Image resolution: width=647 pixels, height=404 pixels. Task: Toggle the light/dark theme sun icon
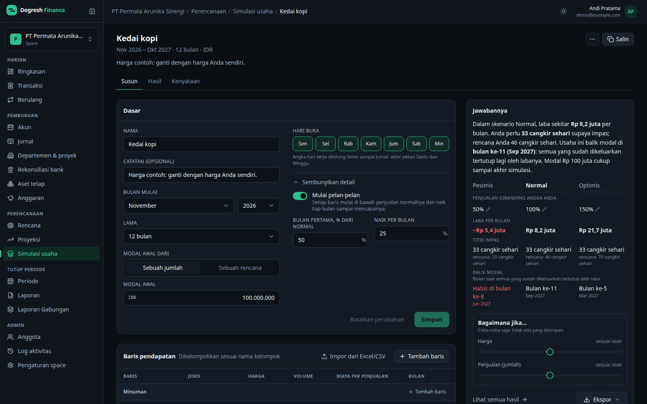(564, 11)
